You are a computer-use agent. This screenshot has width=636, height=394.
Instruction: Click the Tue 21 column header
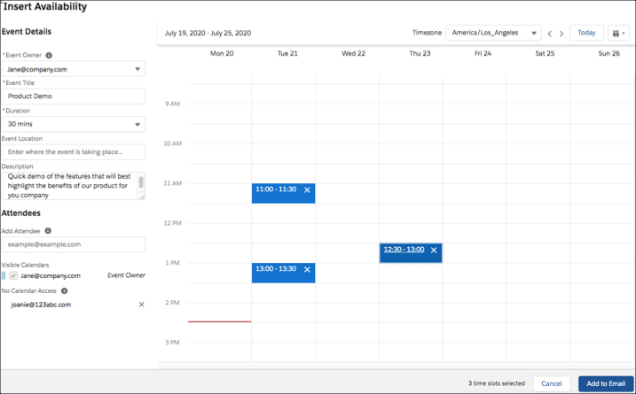(x=287, y=53)
